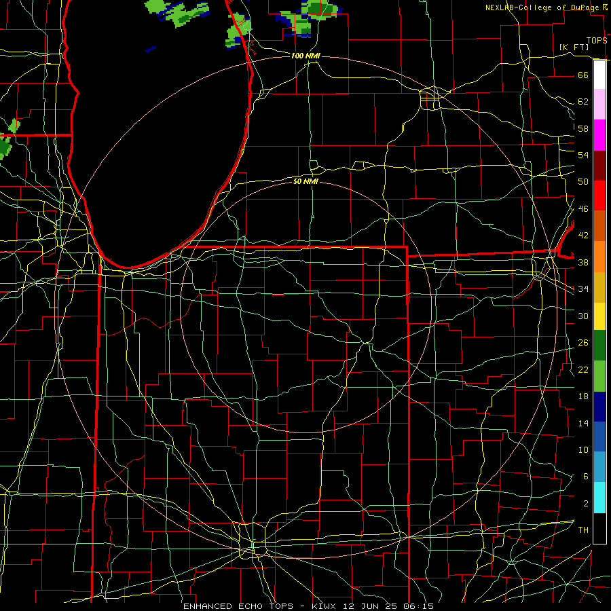This screenshot has width=611, height=611.
Task: Click the legend value '54'
Action: point(583,155)
